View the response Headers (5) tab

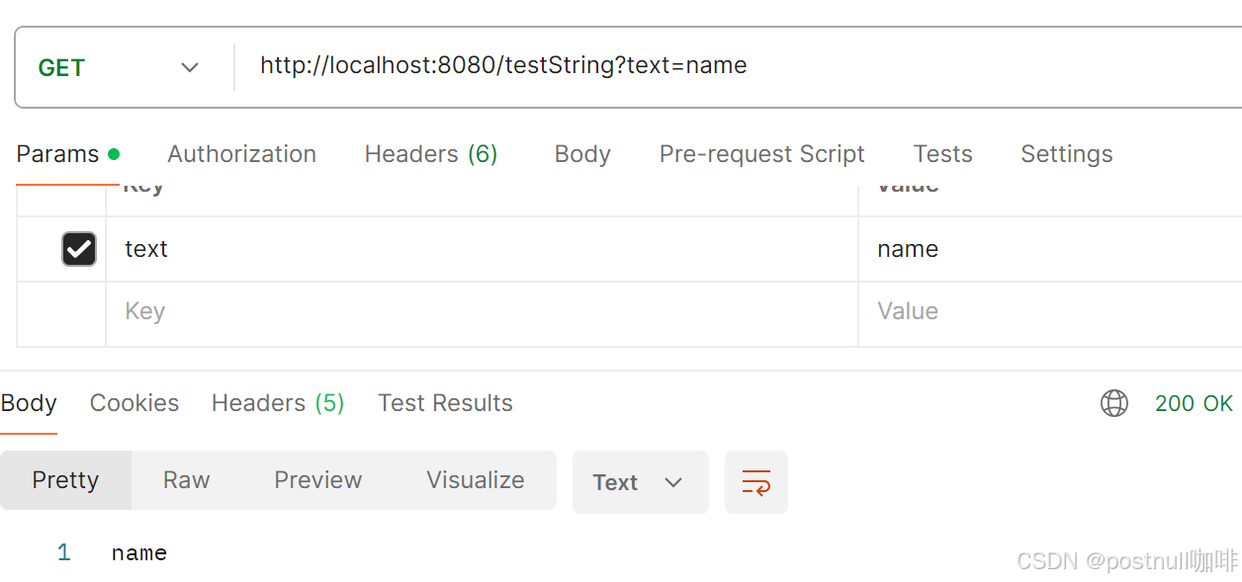[x=278, y=403]
